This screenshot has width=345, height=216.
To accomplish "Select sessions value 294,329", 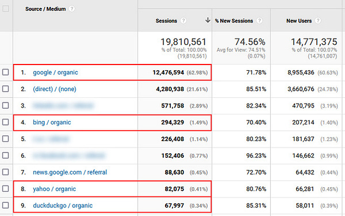I will click(172, 122).
